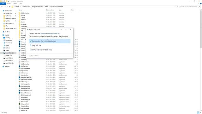
Task: Go to This PC in address bar
Action: tap(17, 7)
